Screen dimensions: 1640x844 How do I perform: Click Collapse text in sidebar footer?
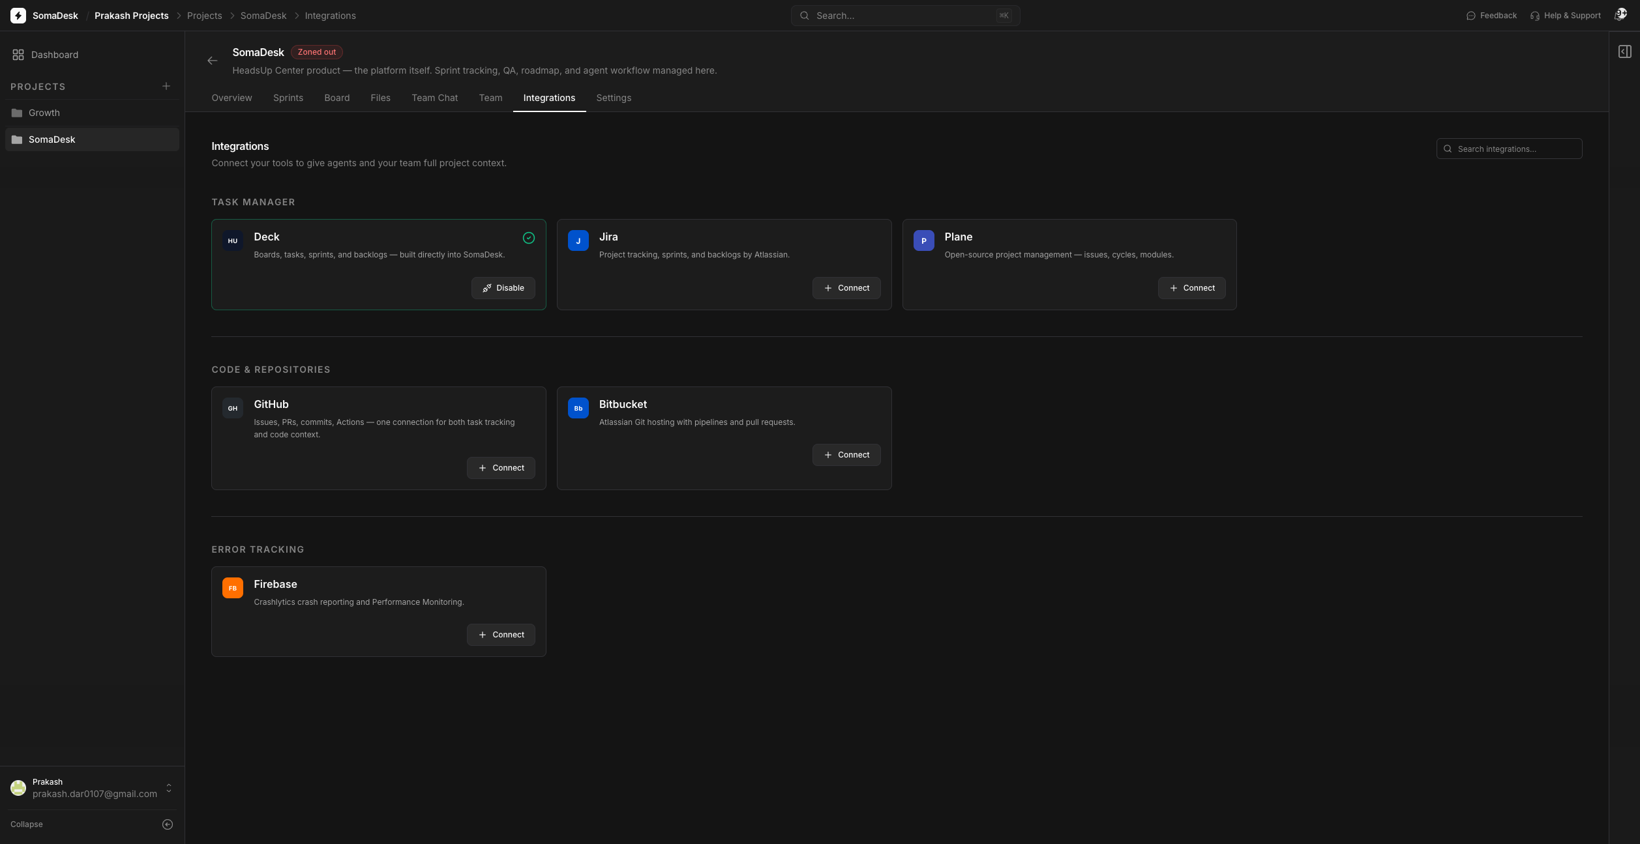[27, 824]
